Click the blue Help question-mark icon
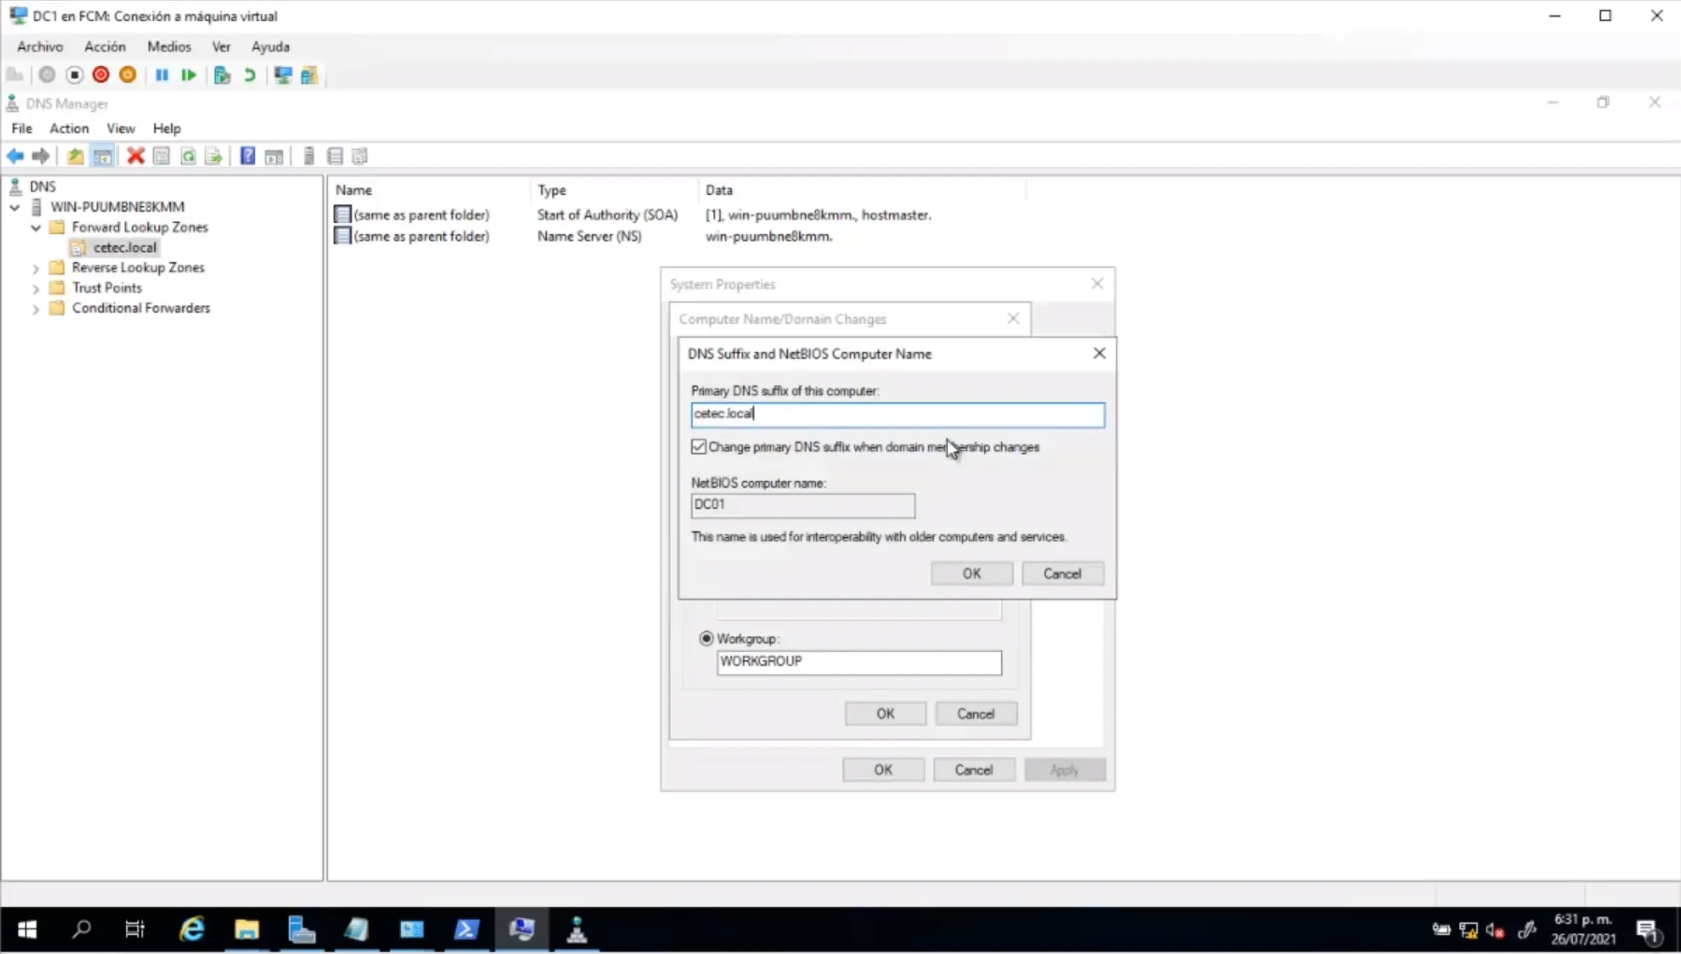Screen dimensions: 1681x954 tap(247, 156)
